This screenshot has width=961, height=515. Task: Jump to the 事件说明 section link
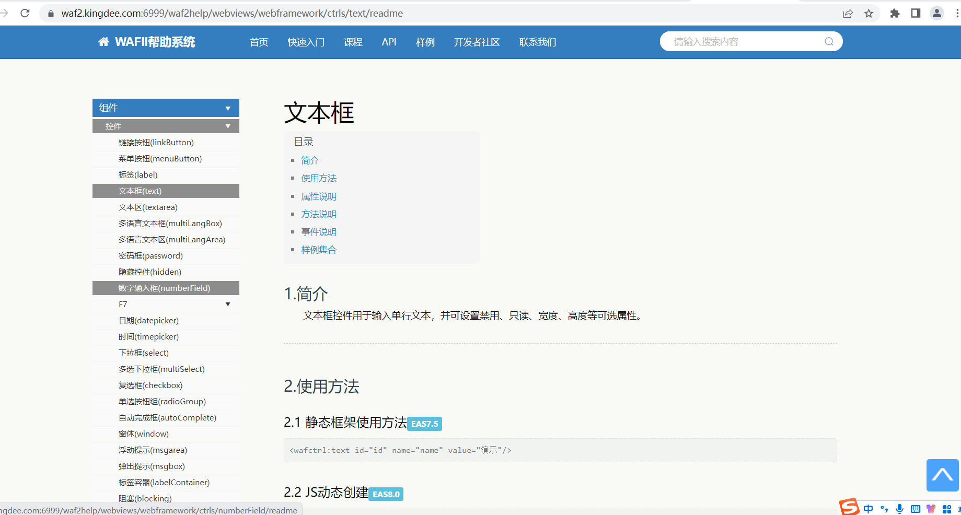point(319,232)
